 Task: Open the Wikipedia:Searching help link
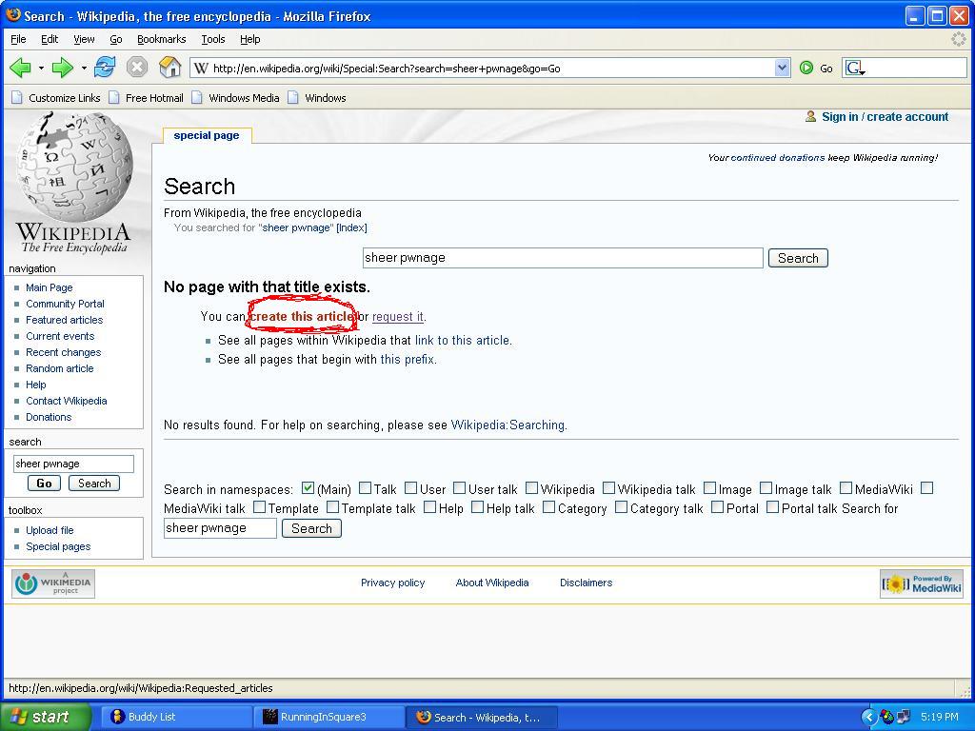(508, 425)
